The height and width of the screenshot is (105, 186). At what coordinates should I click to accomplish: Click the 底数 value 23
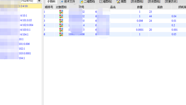tap(151, 12)
